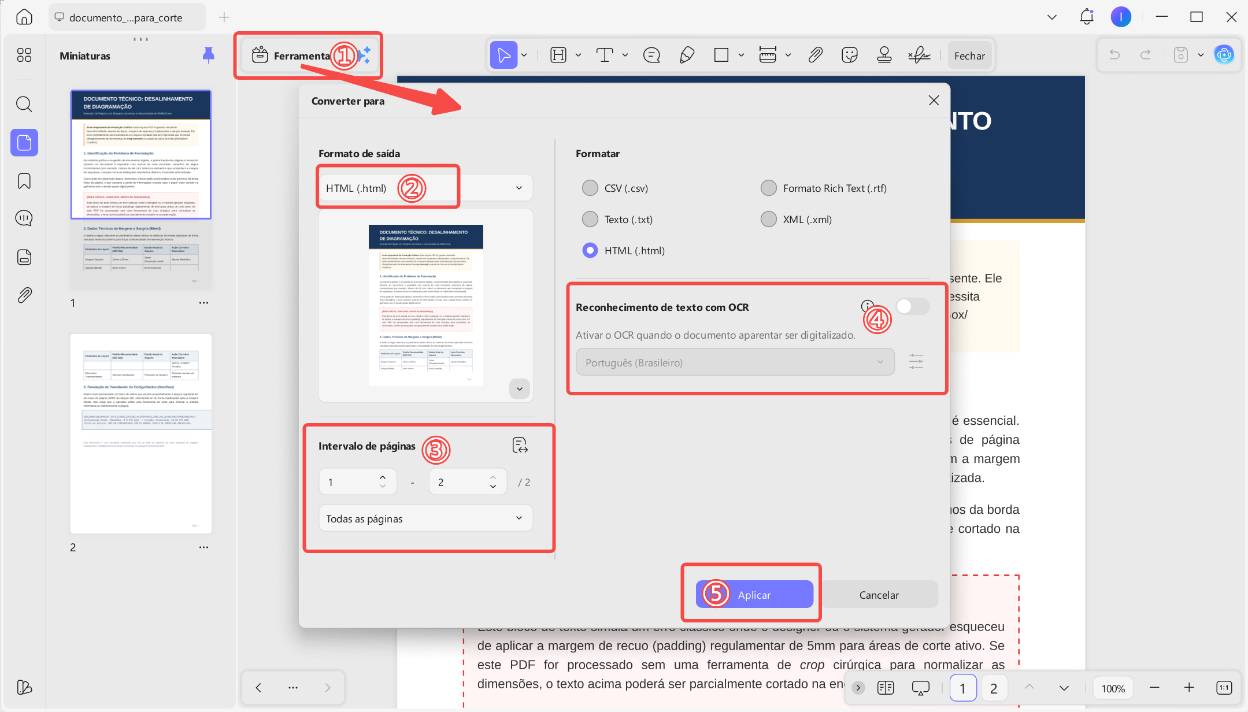Open the bookmarks sidebar panel
Screen dimensions: 1248x712
[x=24, y=181]
